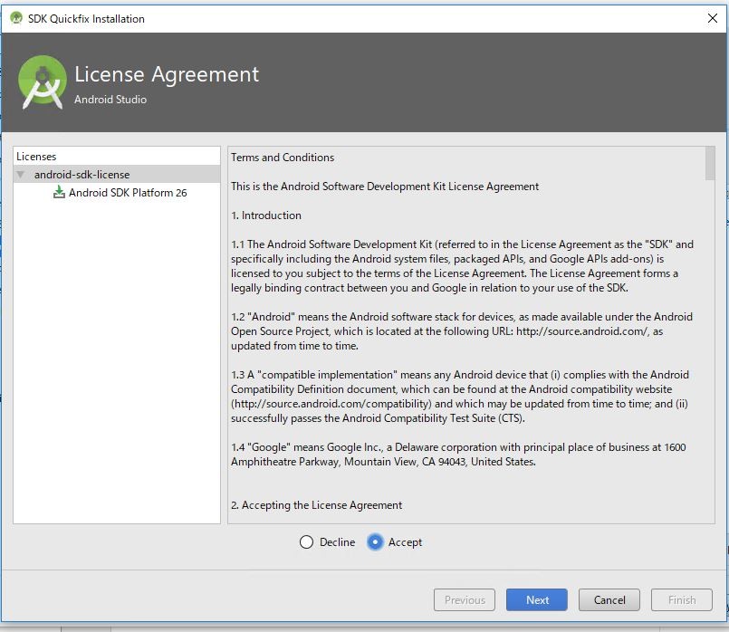Click the Android Studio logo in header
Screen dimensions: 729x632
click(43, 82)
